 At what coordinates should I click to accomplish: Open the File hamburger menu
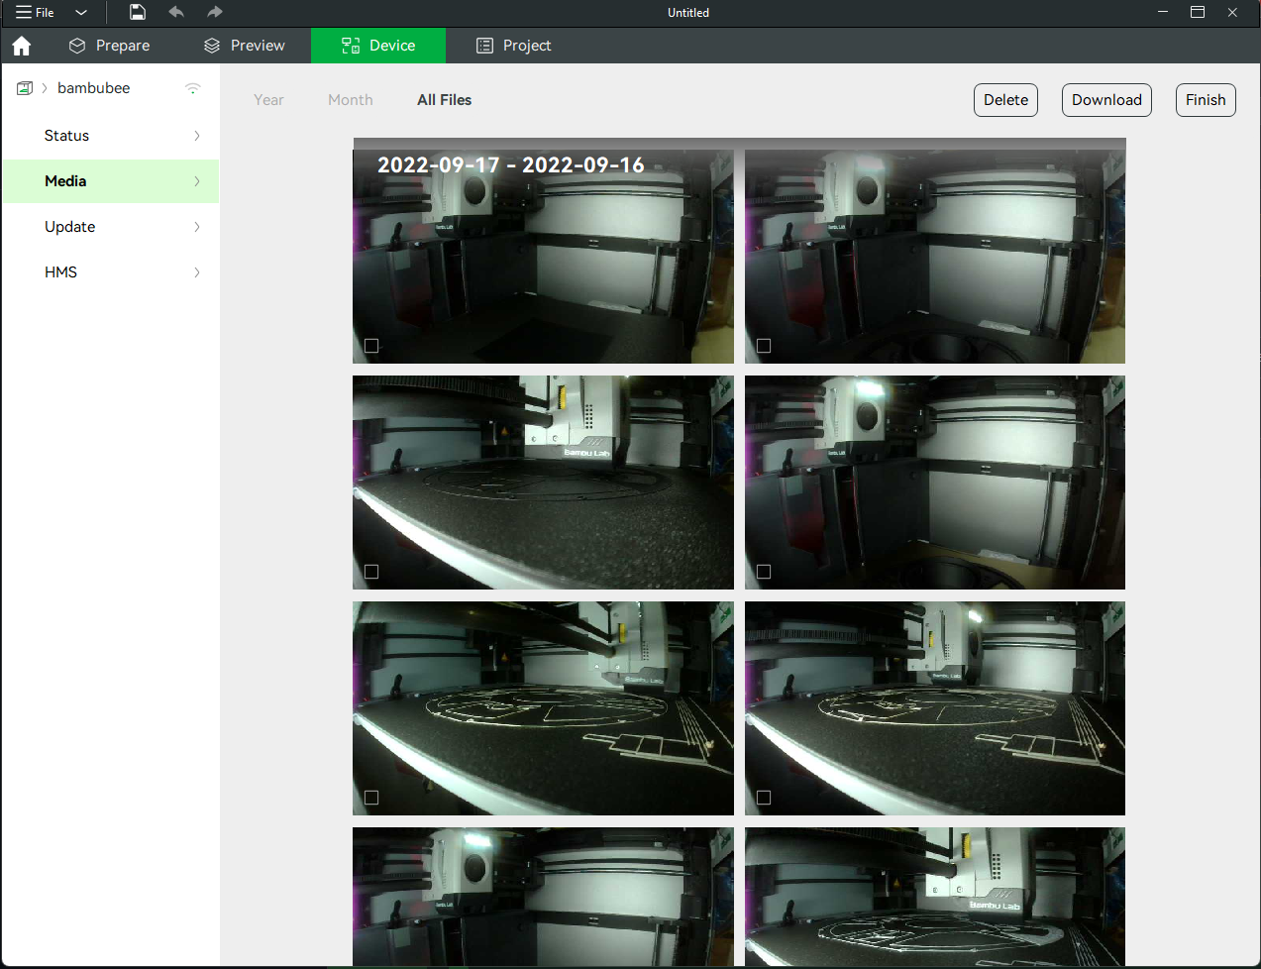point(35,12)
